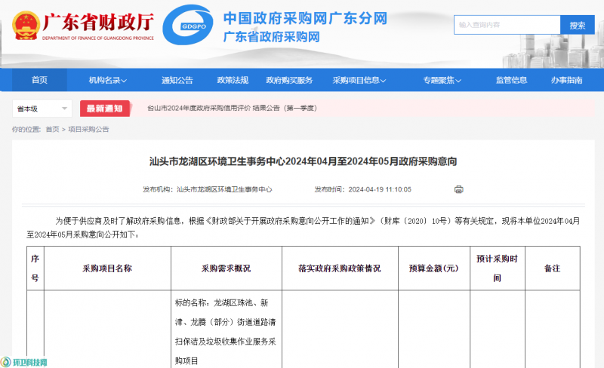Open the 监督信息 menu item
Screen dimensions: 604x368
click(511, 80)
